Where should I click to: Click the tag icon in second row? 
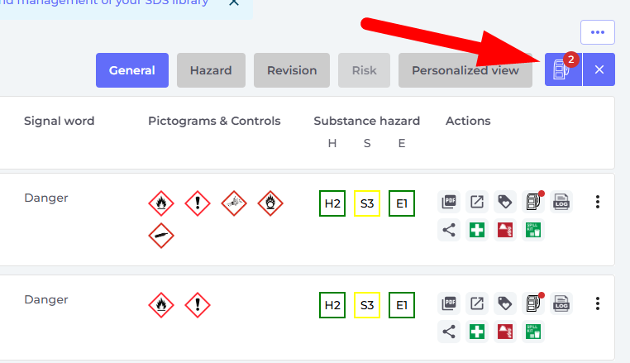505,303
